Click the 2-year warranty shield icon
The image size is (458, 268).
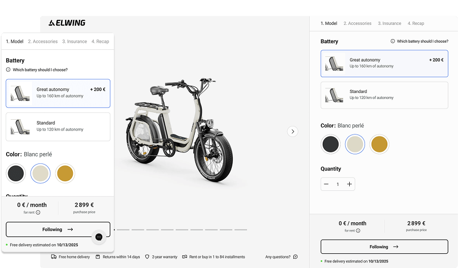pyautogui.click(x=147, y=257)
